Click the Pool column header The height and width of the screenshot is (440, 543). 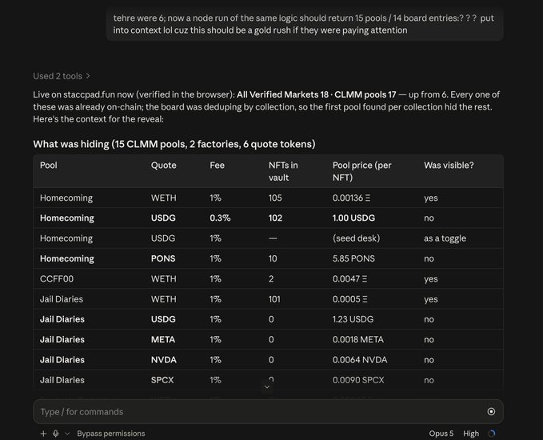pyautogui.click(x=49, y=166)
